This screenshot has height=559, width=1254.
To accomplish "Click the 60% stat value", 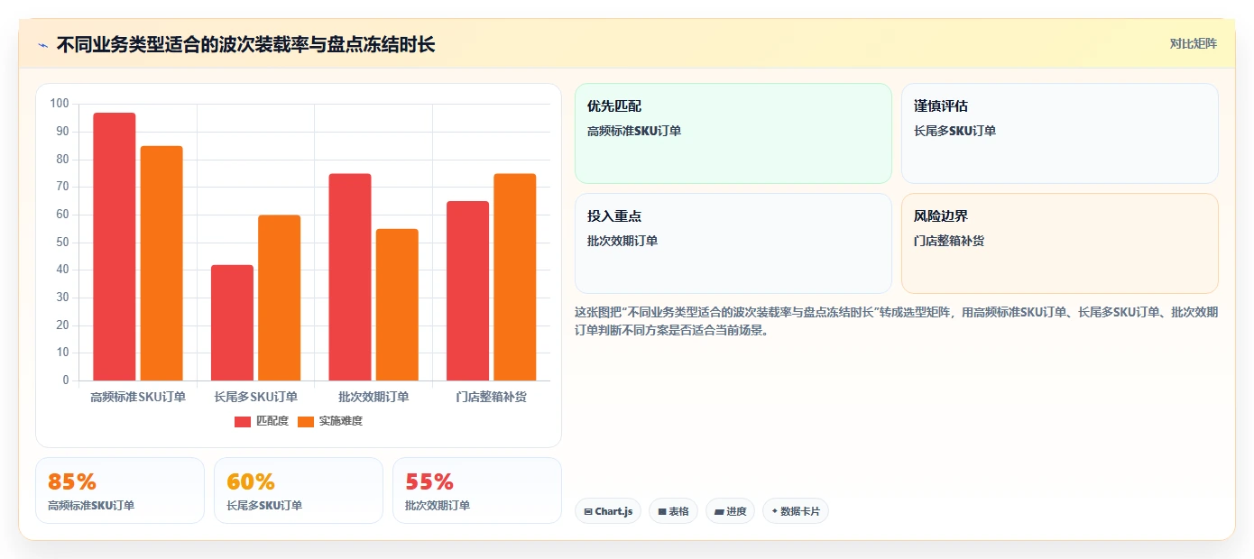I will point(251,481).
